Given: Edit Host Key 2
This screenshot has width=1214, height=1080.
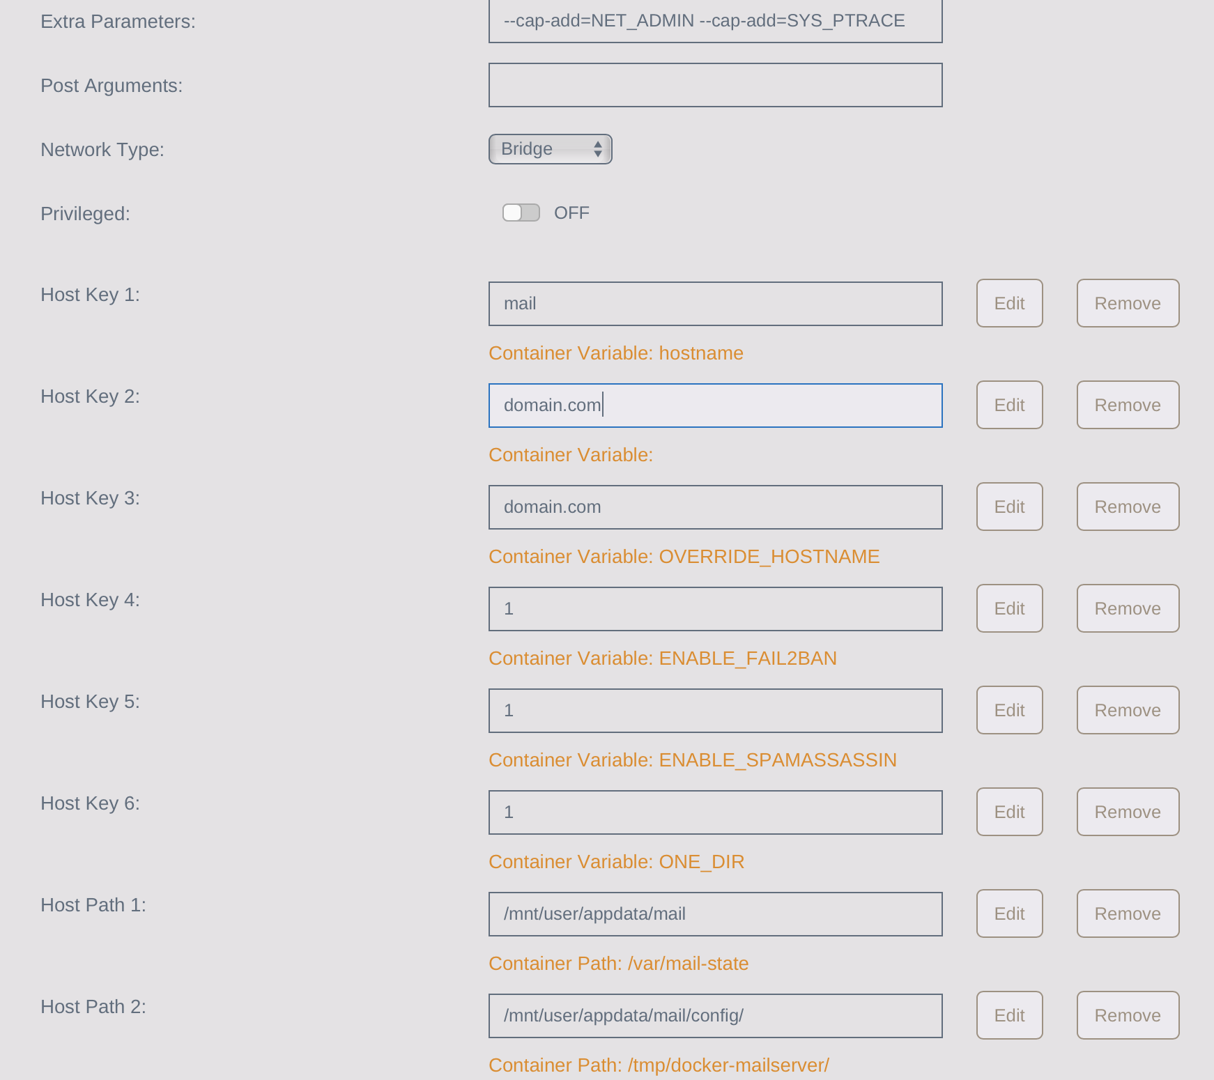Looking at the screenshot, I should tap(1010, 405).
